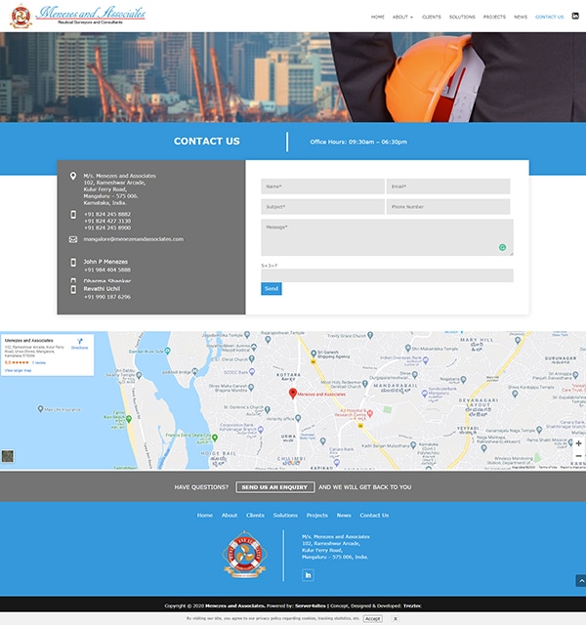Click the LinkedIn icon in the footer
The width and height of the screenshot is (586, 625).
[x=308, y=575]
